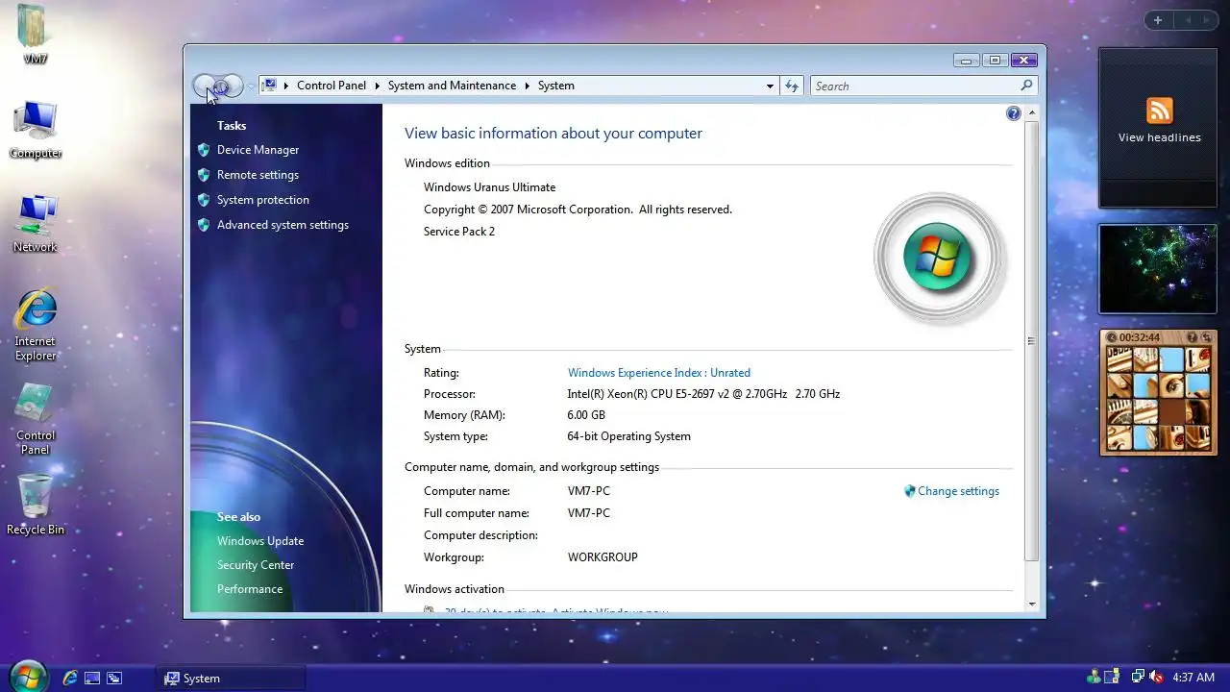Screen dimensions: 1230x692
Task: Click the text "Service Pack 2"
Action: (459, 232)
